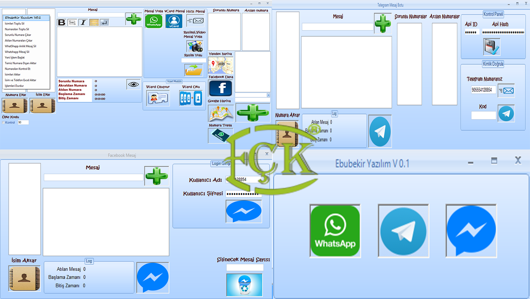This screenshot has width=530, height=299.
Task: Click the Vcard Oku contacts icon
Action: point(191,98)
